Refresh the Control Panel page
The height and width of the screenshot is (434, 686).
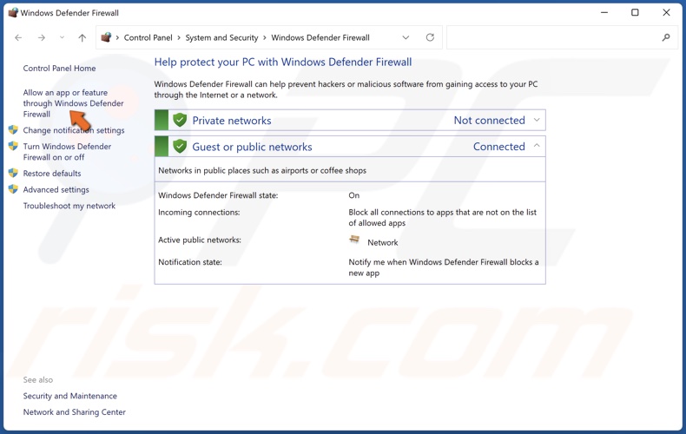[430, 37]
